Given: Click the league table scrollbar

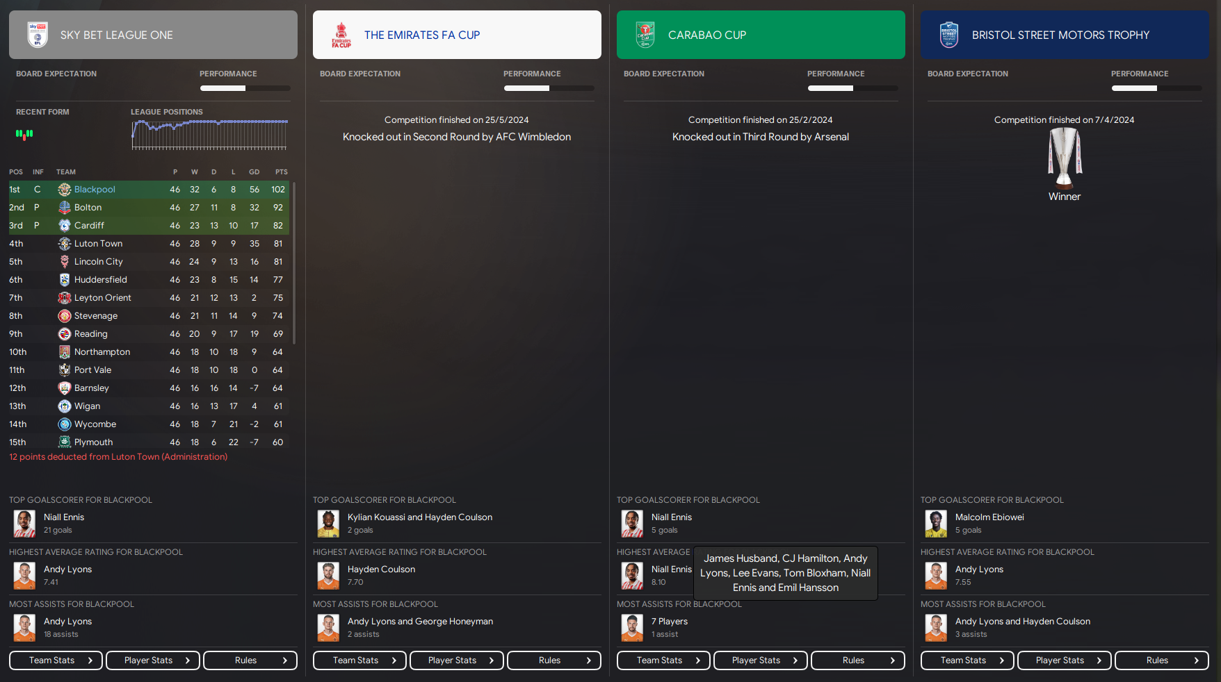Looking at the screenshot, I should coord(294,263).
